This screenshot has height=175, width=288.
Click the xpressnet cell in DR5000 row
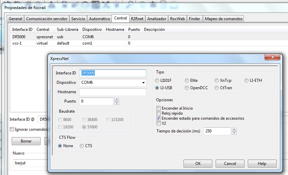(x=45, y=37)
